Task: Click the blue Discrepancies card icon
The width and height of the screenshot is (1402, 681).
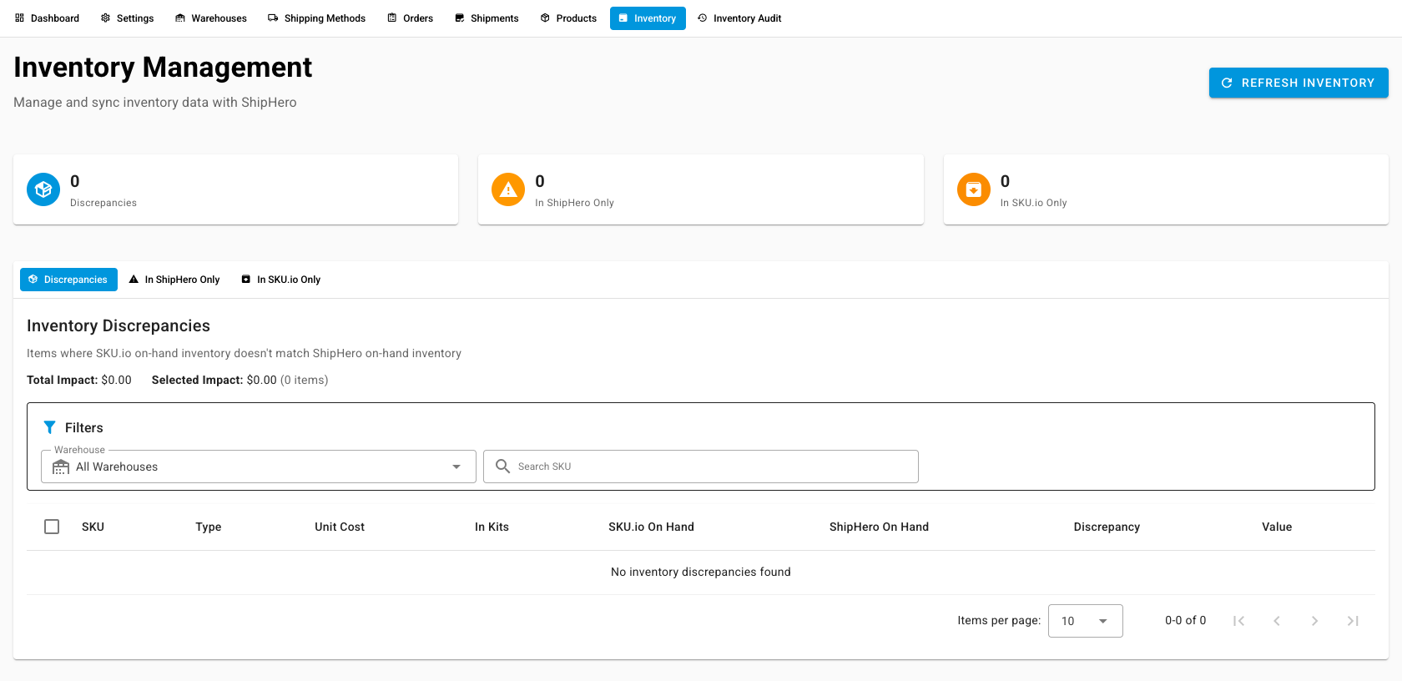Action: [x=43, y=189]
